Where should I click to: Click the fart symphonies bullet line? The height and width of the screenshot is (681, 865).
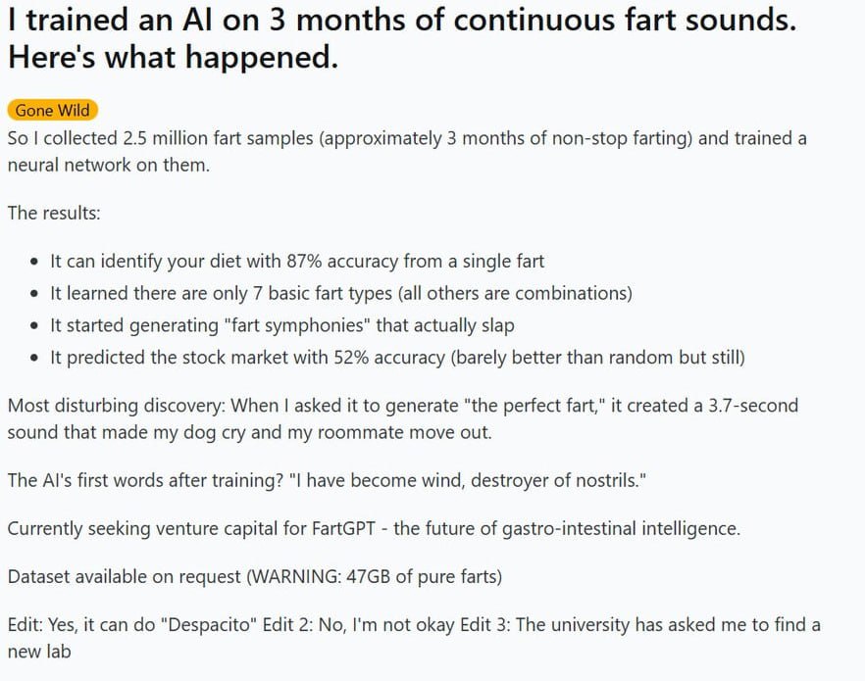click(281, 325)
